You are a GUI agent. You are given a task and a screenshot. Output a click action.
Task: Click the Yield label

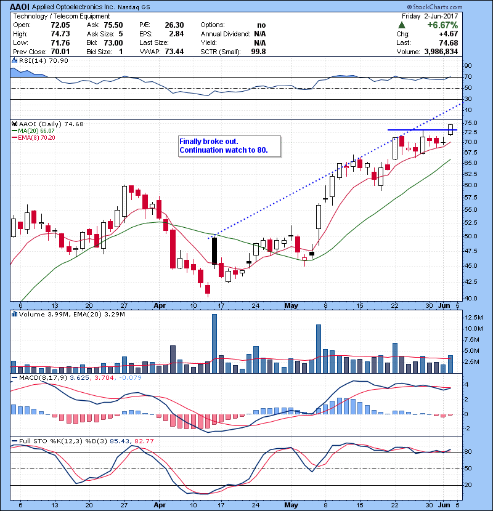pos(209,42)
